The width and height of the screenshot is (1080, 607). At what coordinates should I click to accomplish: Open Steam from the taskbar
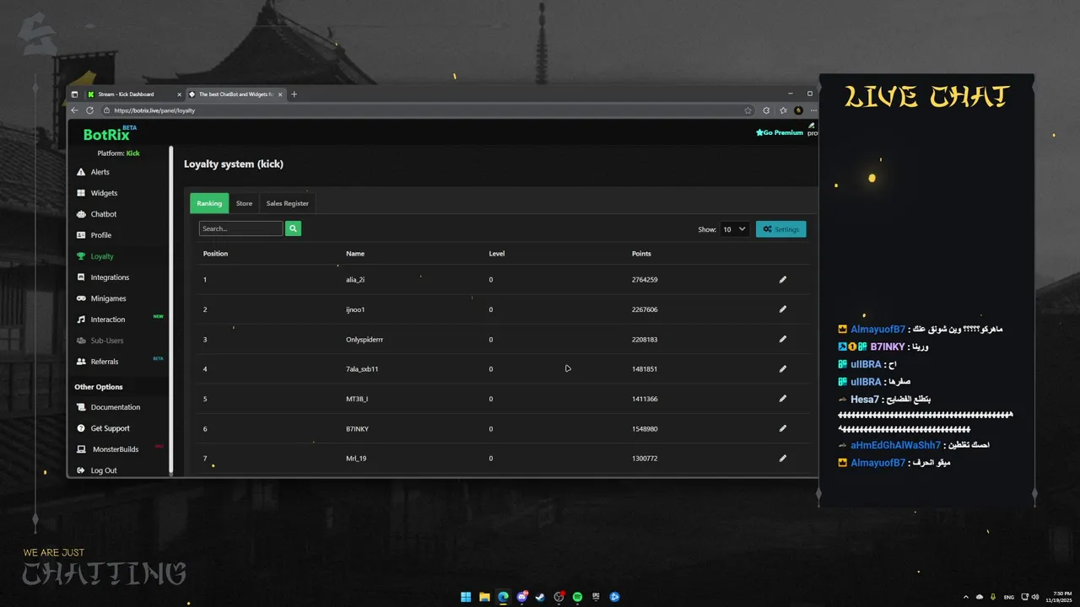(x=540, y=597)
